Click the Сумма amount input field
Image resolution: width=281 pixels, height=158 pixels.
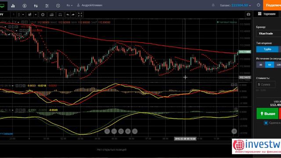[266, 84]
